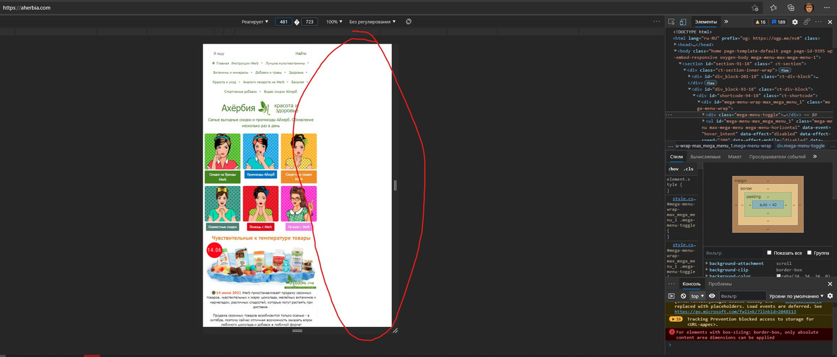837x357 pixels.
Task: Click the browser address bar URL
Action: pyautogui.click(x=27, y=8)
